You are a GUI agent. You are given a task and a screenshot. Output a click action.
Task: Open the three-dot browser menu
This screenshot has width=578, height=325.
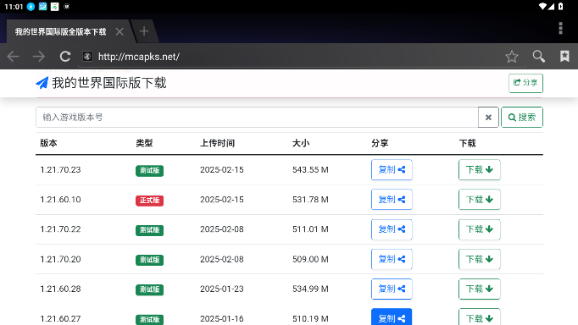[560, 28]
